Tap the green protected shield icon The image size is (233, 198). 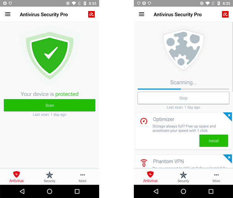[x=50, y=55]
